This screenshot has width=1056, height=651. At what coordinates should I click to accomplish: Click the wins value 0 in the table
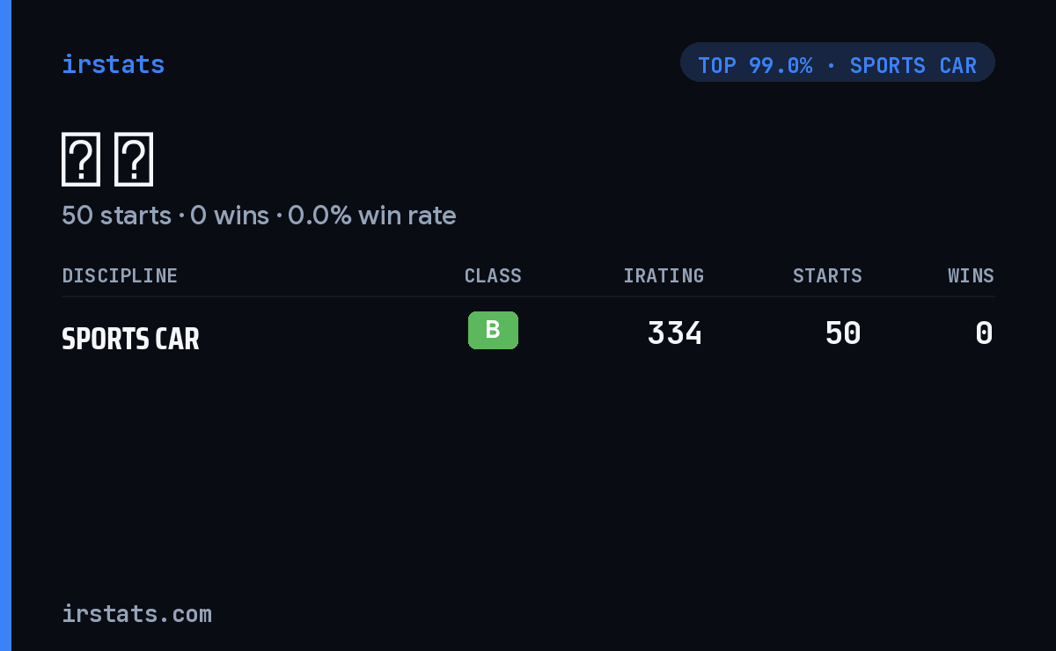click(985, 333)
